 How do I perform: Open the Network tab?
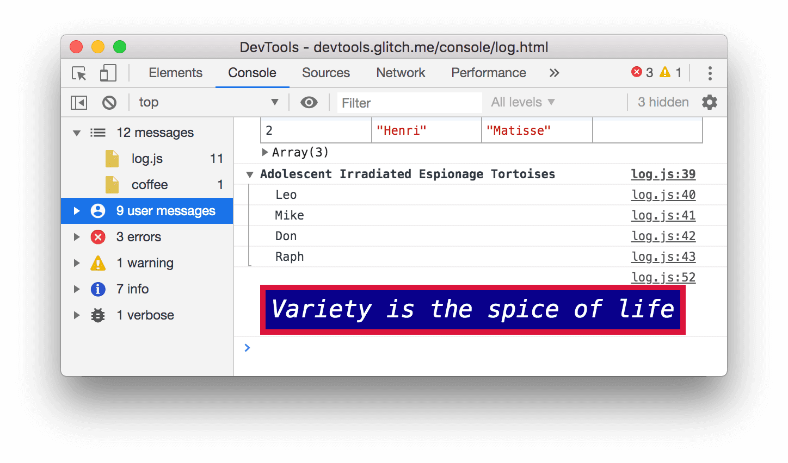401,72
